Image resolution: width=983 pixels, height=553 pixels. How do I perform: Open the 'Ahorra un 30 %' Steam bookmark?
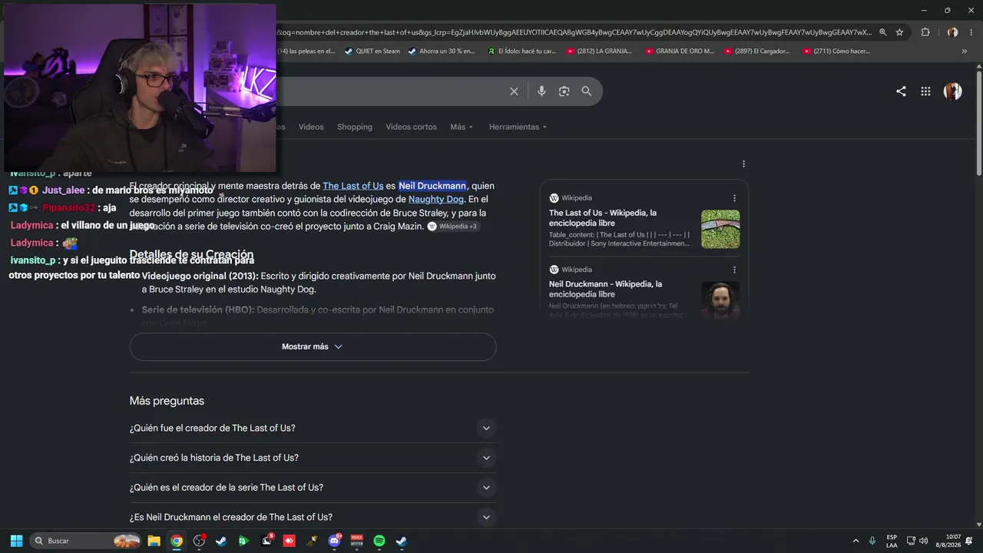(x=442, y=51)
